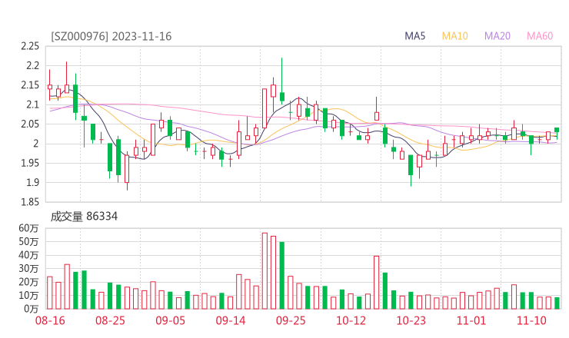Click the 09-25 date axis label
Screen dimensions: 569x338
(291, 320)
